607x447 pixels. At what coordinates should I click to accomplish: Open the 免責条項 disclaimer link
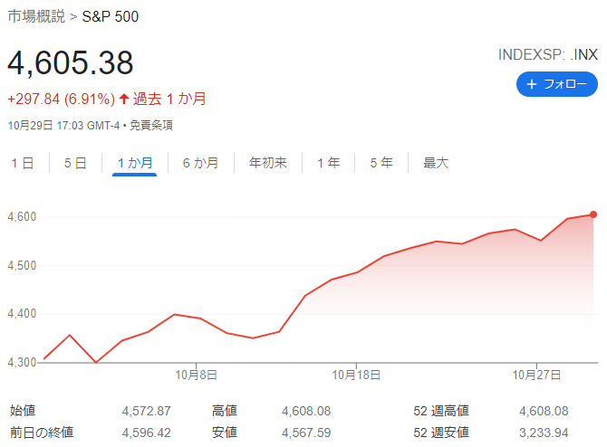pos(151,125)
